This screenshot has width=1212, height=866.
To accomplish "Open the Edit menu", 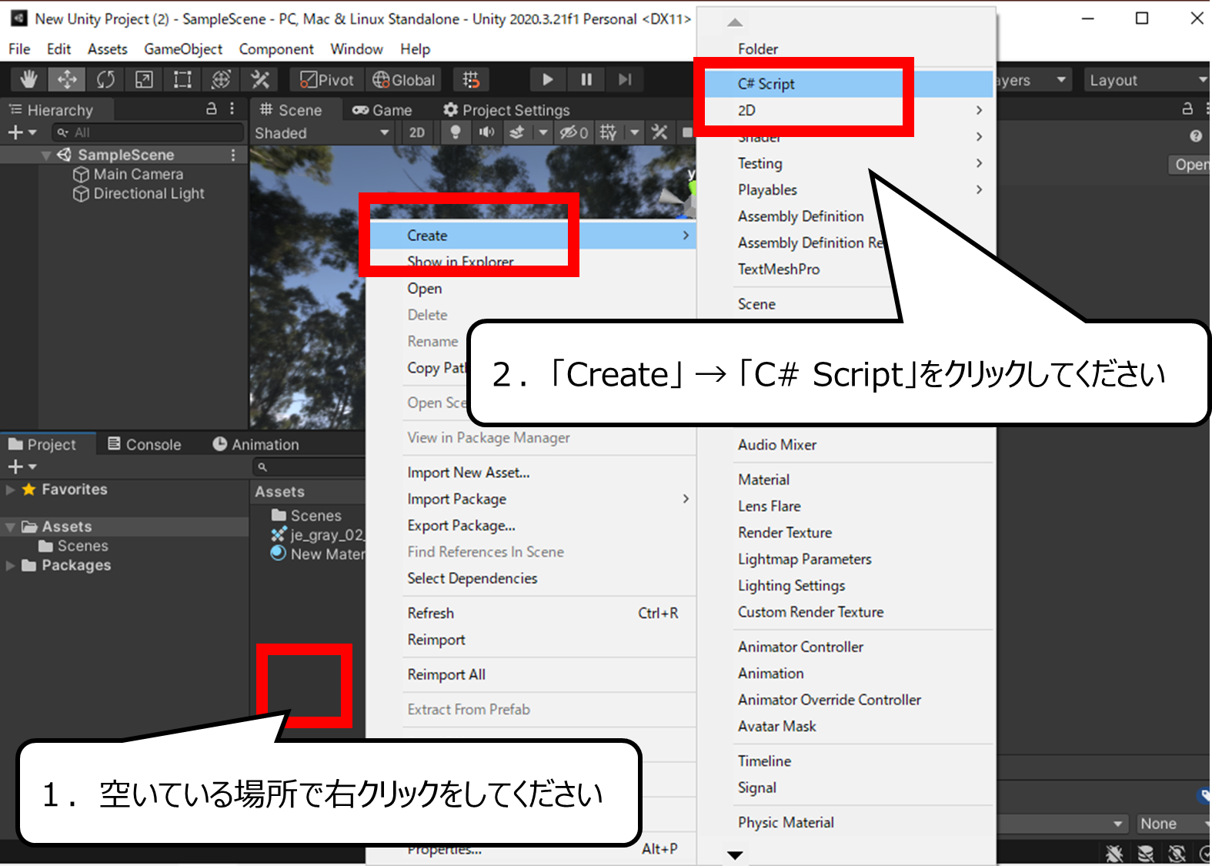I will [x=58, y=49].
